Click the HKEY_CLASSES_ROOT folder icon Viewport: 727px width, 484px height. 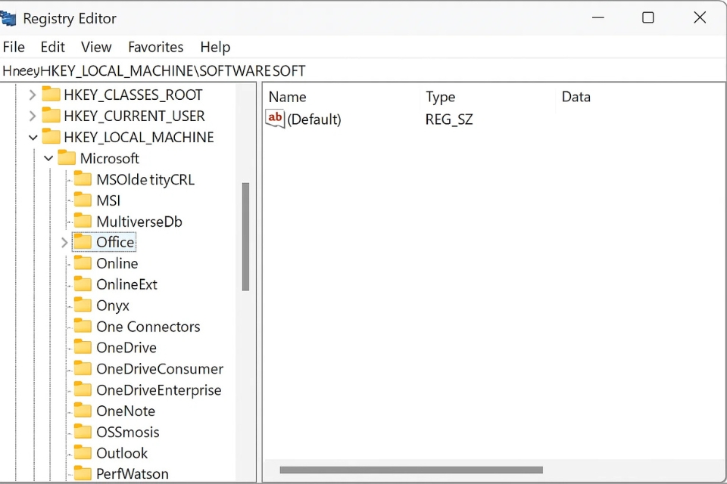pyautogui.click(x=51, y=95)
